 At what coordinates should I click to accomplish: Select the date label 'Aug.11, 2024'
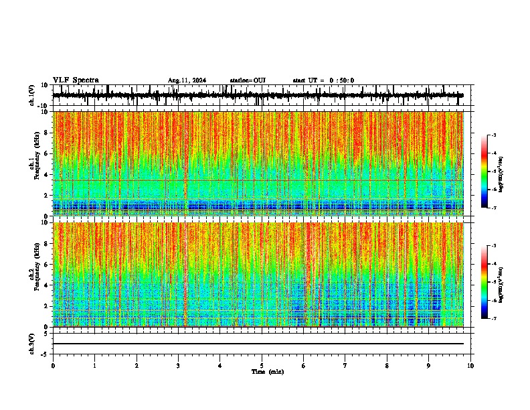coord(187,80)
